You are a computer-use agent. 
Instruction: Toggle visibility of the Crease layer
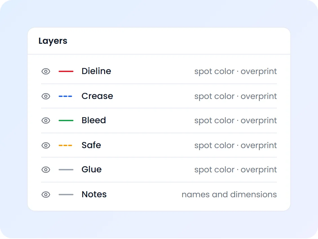click(46, 96)
